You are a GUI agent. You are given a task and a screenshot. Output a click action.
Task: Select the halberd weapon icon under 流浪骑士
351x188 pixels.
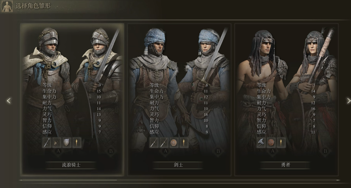pos(57,142)
